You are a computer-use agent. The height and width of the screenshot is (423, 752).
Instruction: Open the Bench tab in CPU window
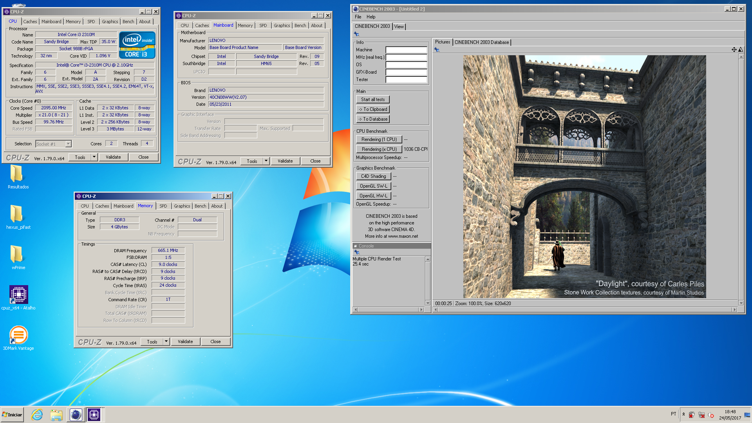click(x=128, y=22)
